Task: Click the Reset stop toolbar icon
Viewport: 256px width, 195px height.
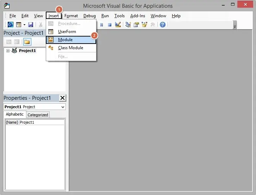Action: pyautogui.click(x=110, y=25)
